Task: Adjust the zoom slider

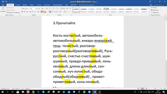Action: [x=155, y=89]
